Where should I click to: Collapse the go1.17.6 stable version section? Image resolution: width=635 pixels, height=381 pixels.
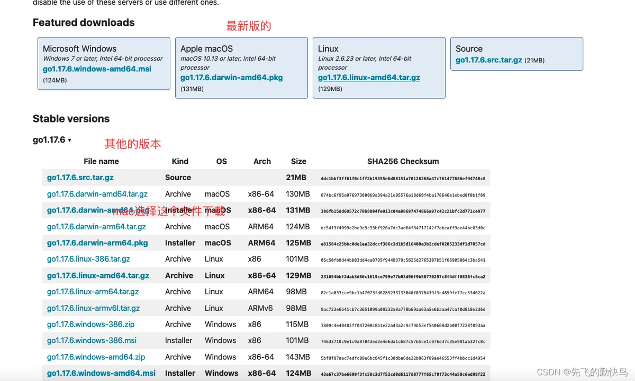pyautogui.click(x=52, y=140)
